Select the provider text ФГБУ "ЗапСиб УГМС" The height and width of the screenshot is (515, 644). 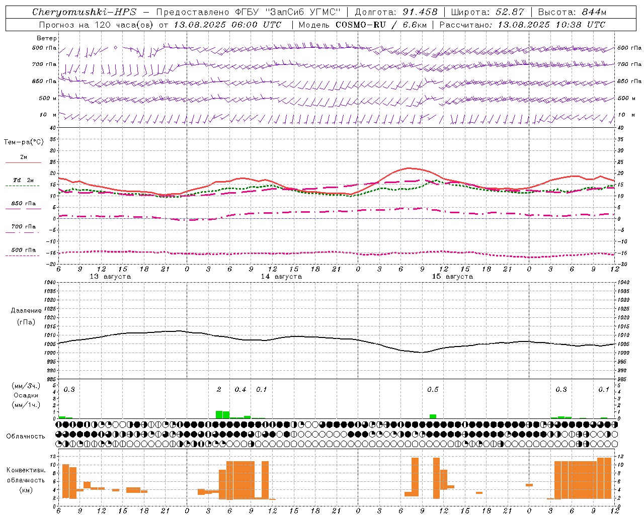point(288,12)
